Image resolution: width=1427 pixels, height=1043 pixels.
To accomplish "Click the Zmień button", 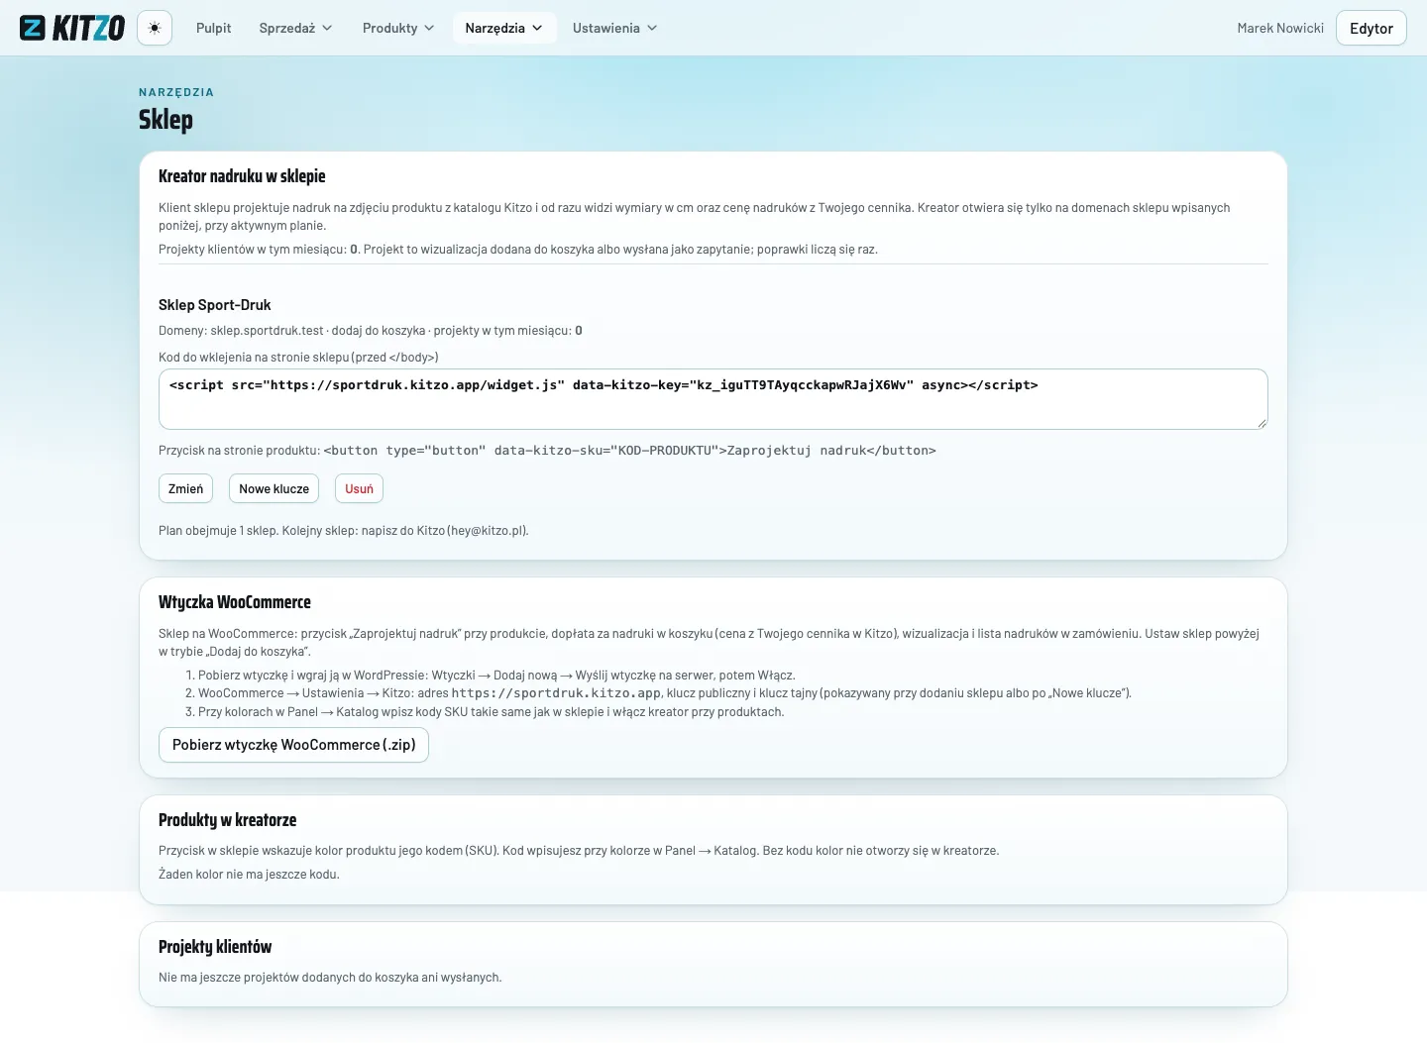I will coord(185,488).
